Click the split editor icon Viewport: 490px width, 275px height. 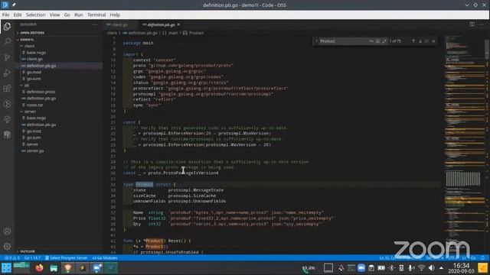pyautogui.click(x=472, y=24)
